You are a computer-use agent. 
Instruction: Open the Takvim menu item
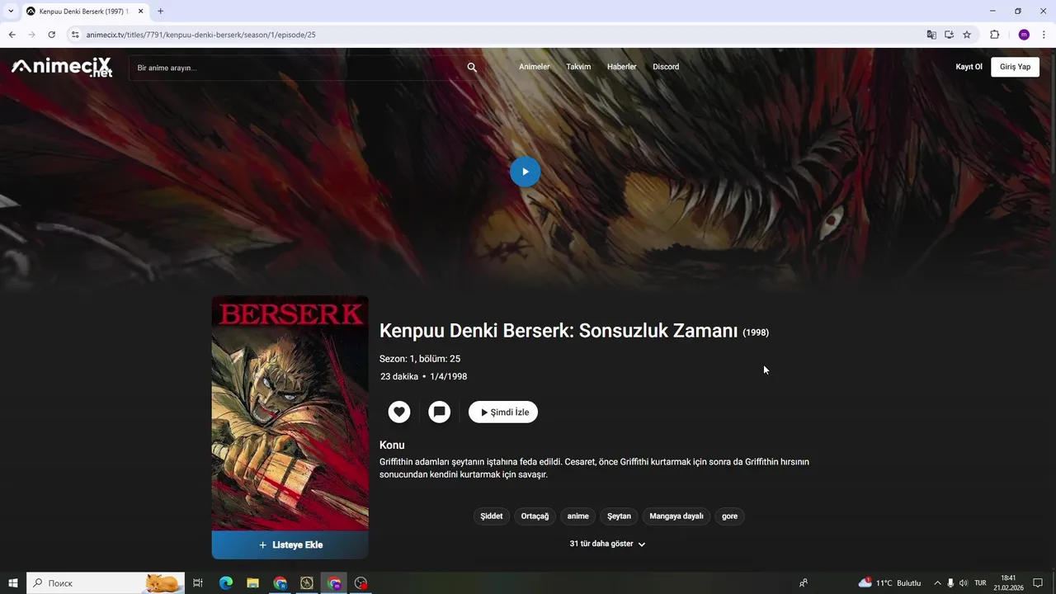(x=578, y=67)
